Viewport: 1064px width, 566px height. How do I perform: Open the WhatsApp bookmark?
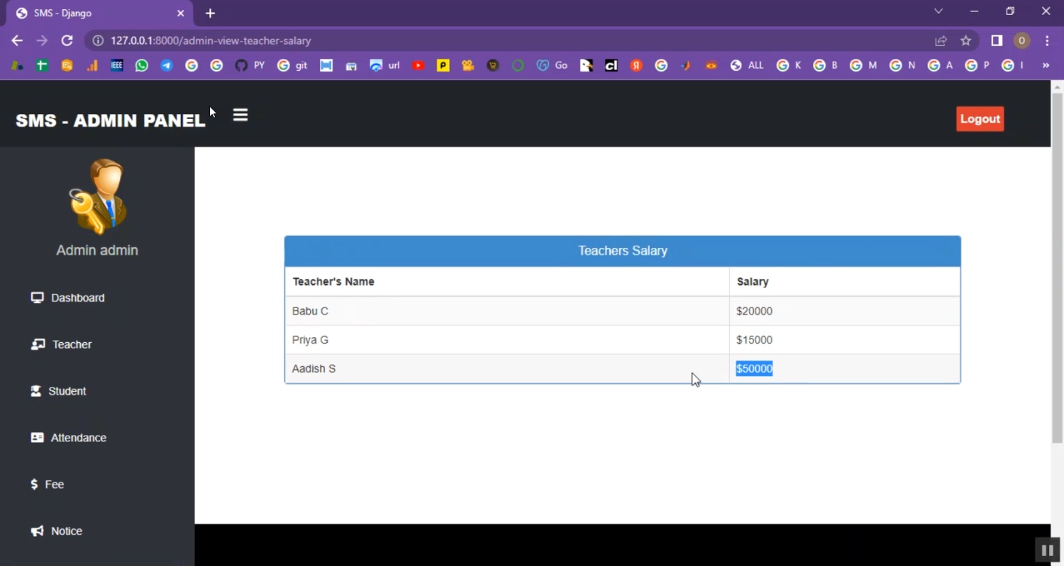[142, 65]
